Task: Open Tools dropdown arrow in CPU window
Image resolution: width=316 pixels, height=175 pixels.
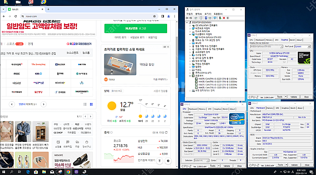Action: click(x=219, y=166)
